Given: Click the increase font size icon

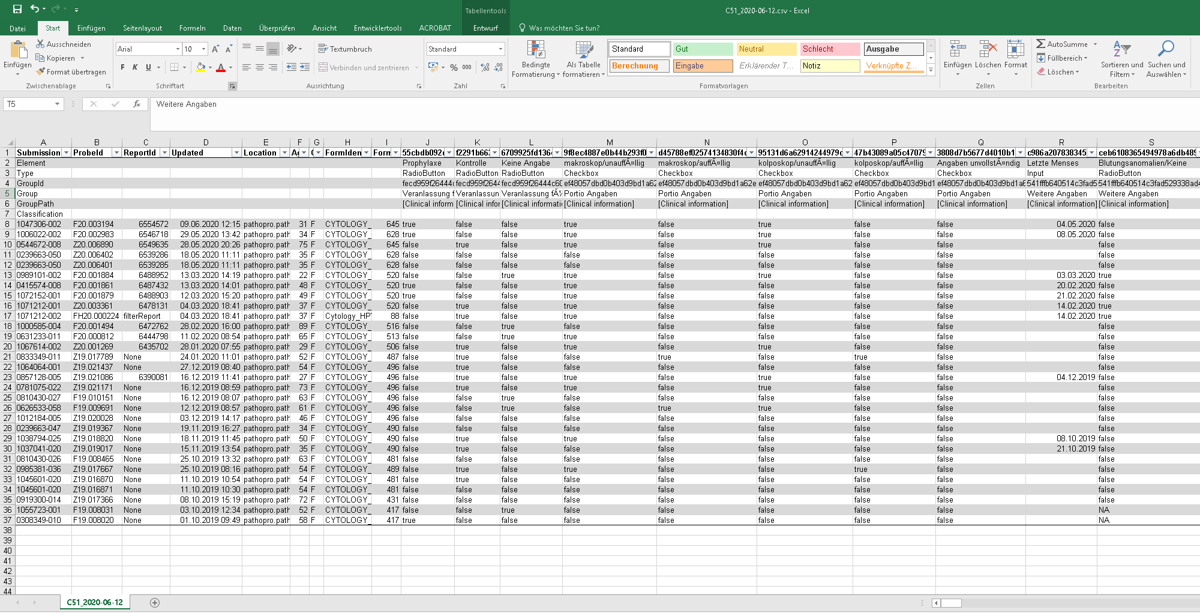Looking at the screenshot, I should [x=215, y=49].
